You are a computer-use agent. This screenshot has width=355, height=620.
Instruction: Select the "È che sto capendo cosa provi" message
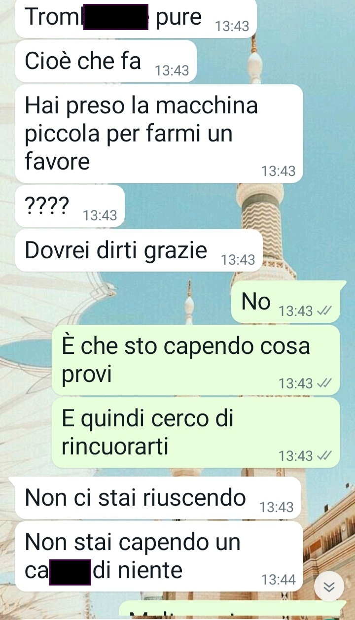tap(196, 360)
